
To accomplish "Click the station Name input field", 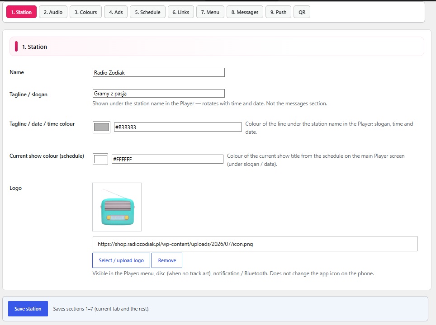I will [158, 73].
